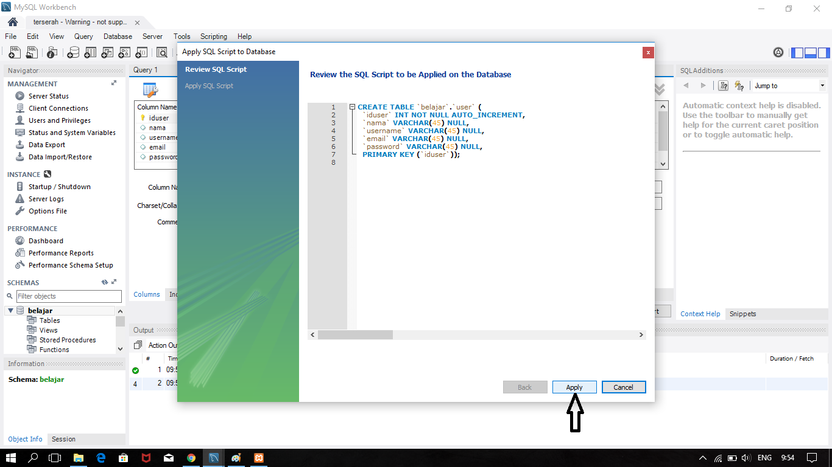Create a new SQL tab for executing queries
This screenshot has width=832, height=467.
click(x=14, y=52)
